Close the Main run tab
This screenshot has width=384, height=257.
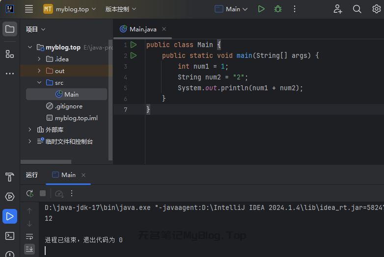point(83,175)
